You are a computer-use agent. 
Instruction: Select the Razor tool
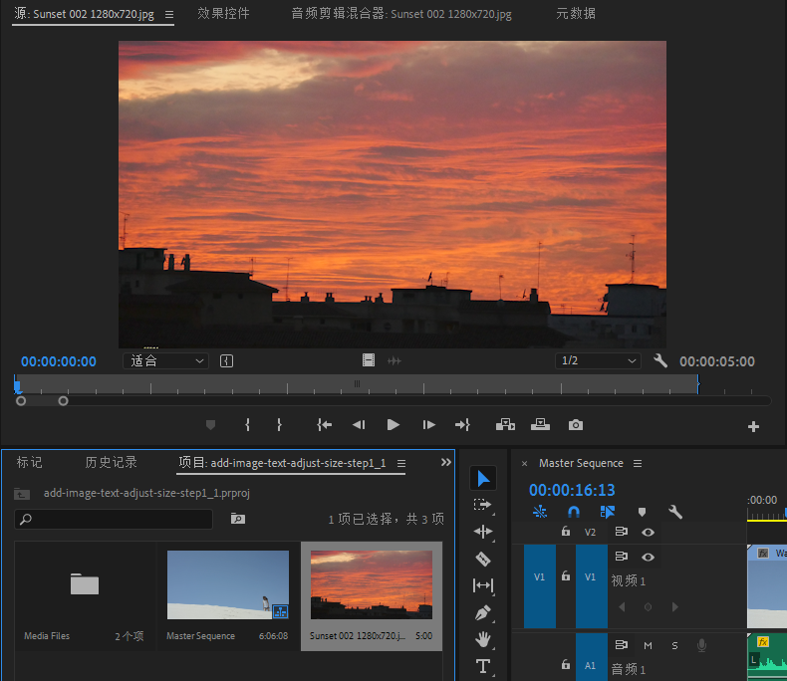tap(483, 559)
